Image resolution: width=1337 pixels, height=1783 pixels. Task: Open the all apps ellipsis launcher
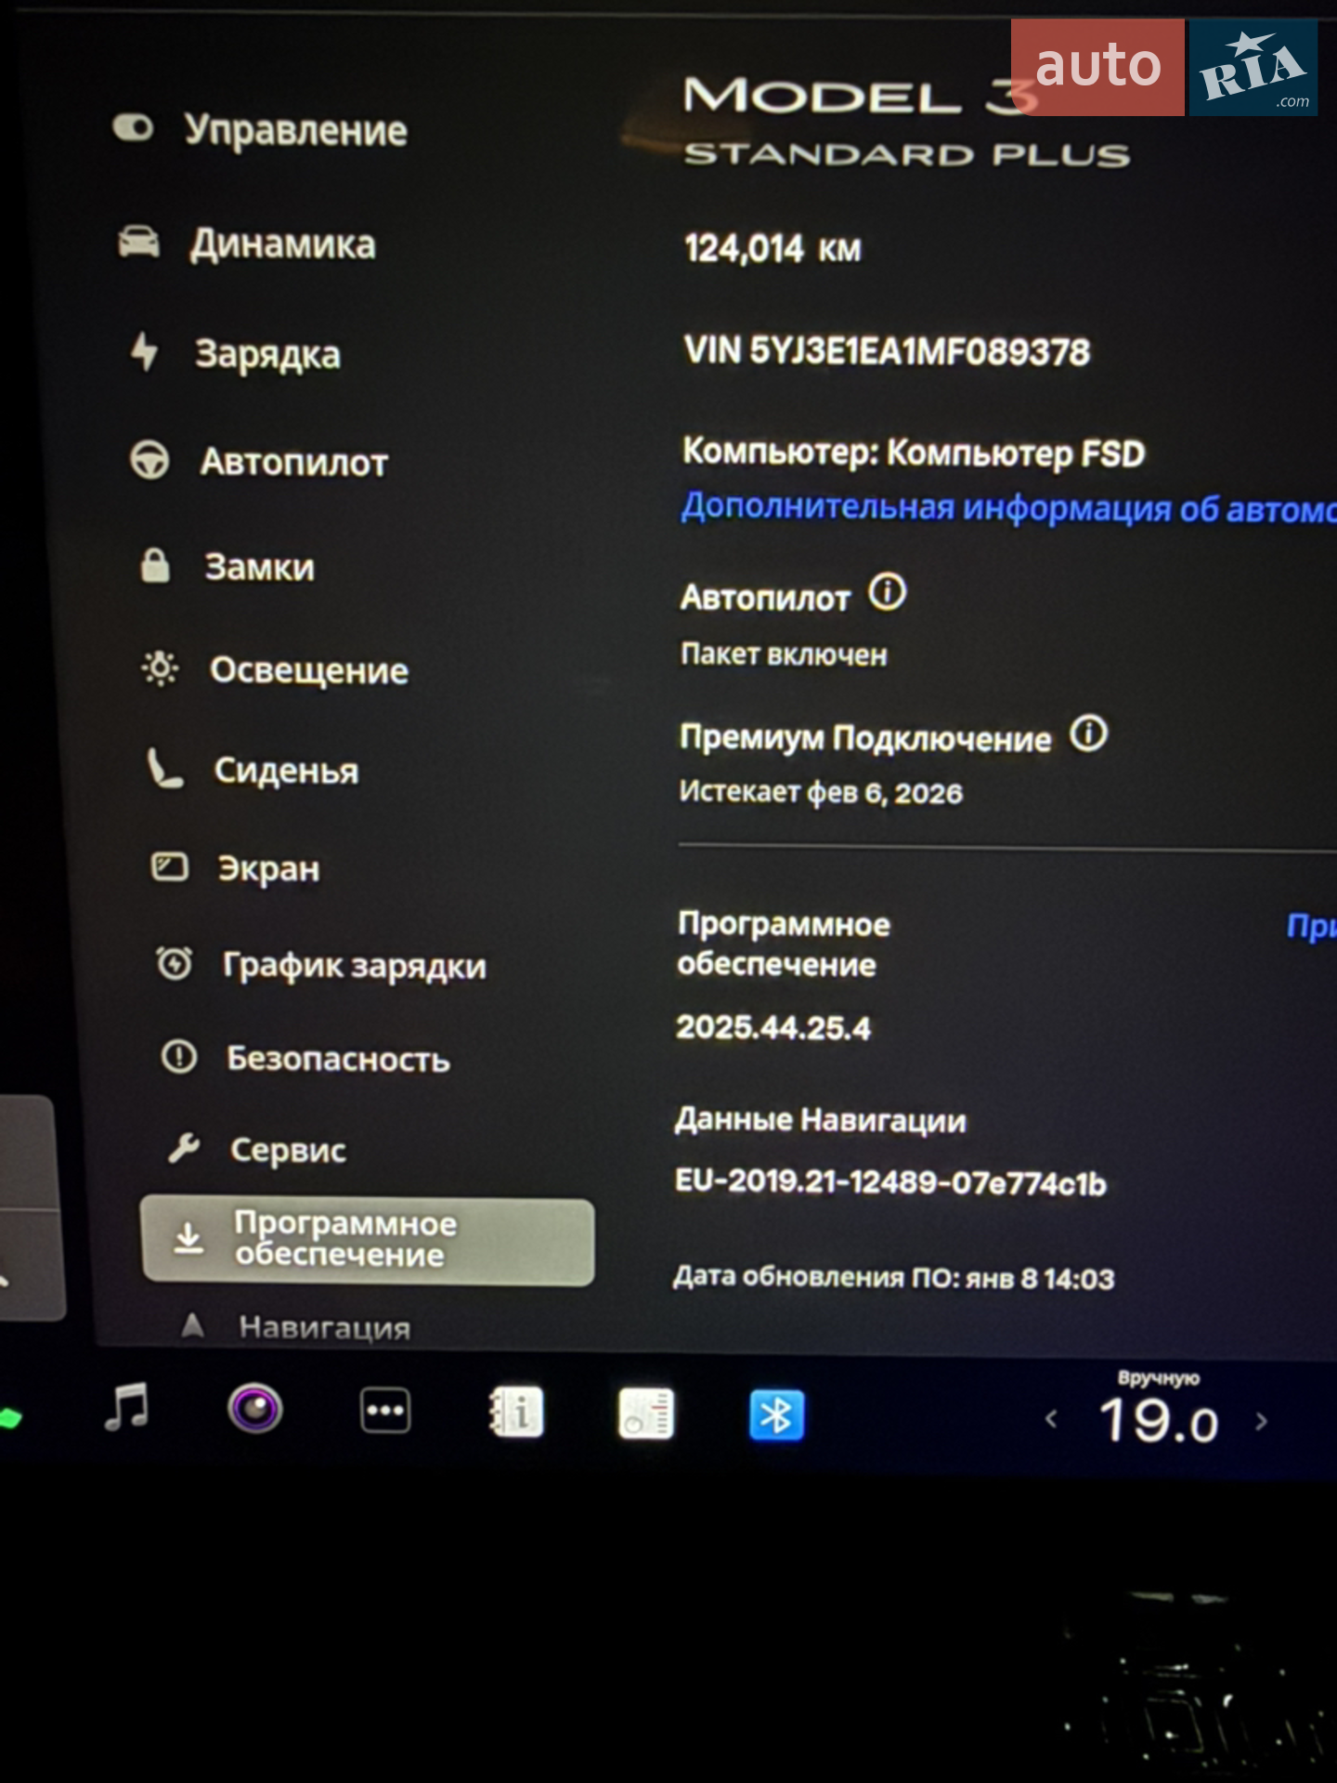pyautogui.click(x=385, y=1411)
